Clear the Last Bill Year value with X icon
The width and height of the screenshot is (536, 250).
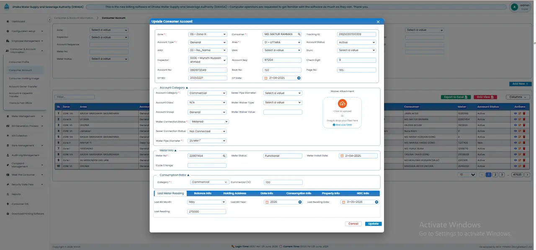pyautogui.click(x=300, y=202)
